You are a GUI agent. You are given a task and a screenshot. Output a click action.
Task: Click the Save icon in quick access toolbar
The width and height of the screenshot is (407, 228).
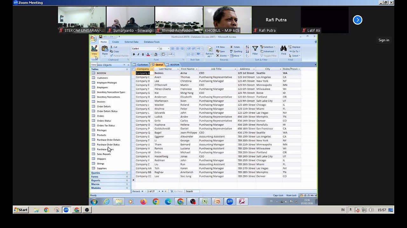(100, 37)
